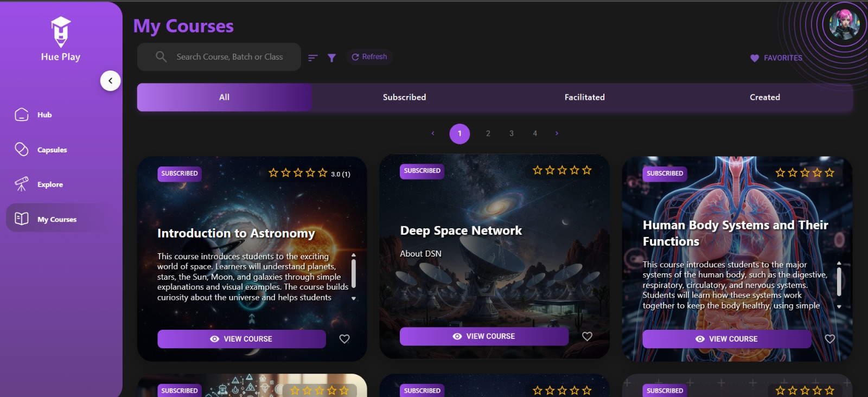
Task: Select page 1 in pagination
Action: [459, 133]
